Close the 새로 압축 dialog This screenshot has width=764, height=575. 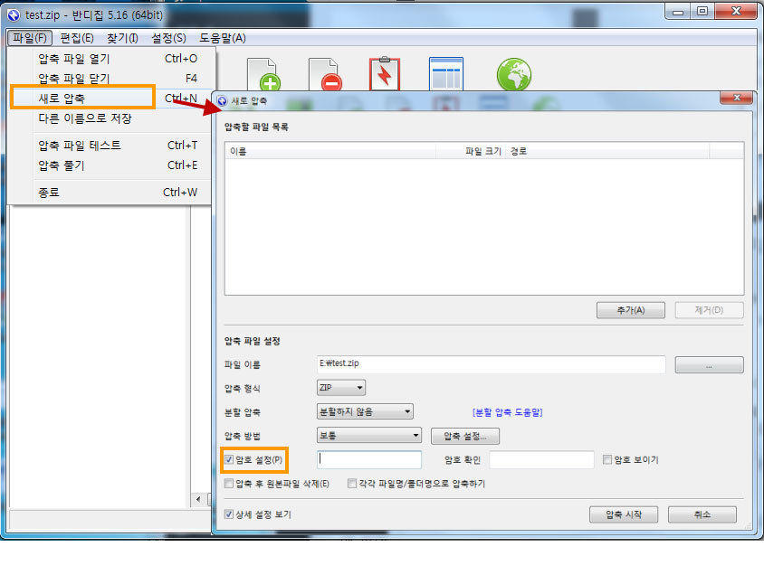(737, 98)
